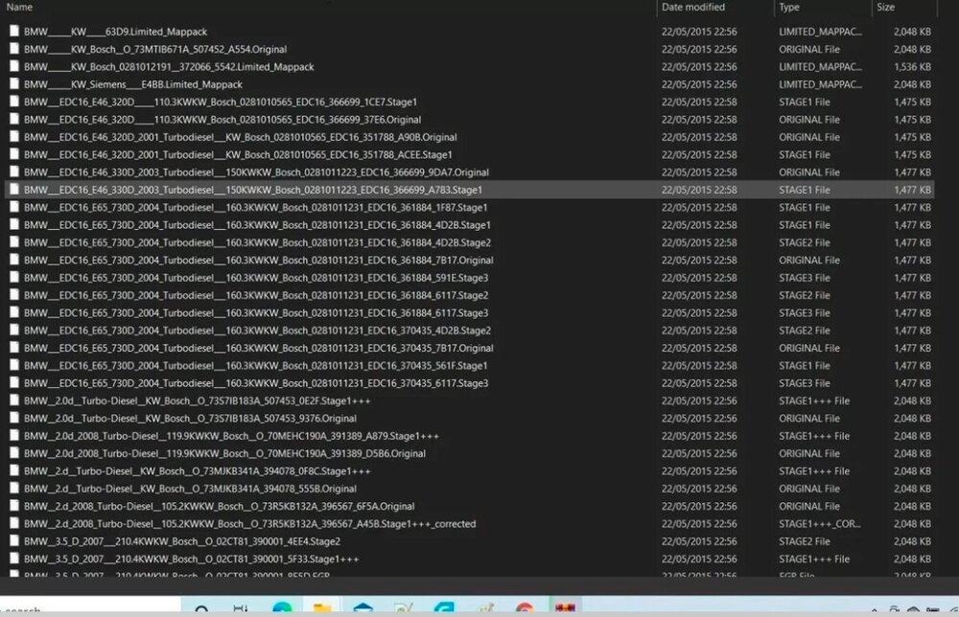Click the icon of highlighted A783.Stage1 file

click(14, 190)
